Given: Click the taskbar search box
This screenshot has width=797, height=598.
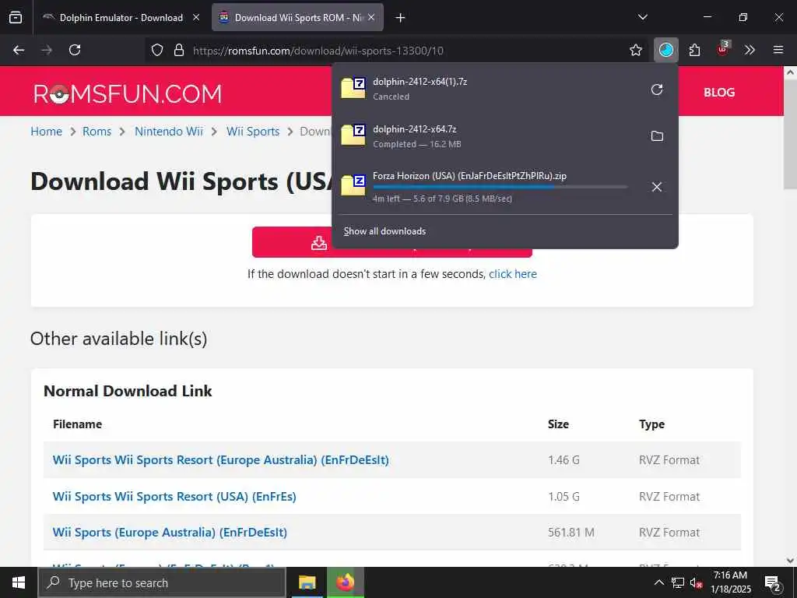Looking at the screenshot, I should (162, 582).
